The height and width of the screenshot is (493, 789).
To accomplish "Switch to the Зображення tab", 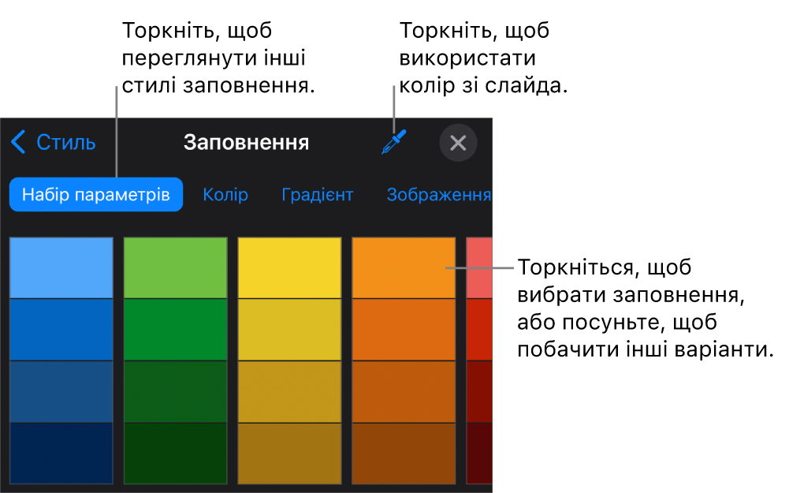I will [x=439, y=194].
